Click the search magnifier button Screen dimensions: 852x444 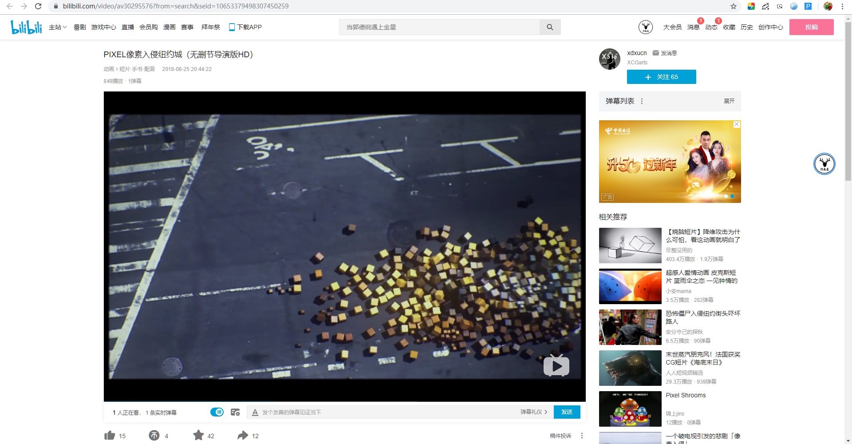(x=550, y=27)
